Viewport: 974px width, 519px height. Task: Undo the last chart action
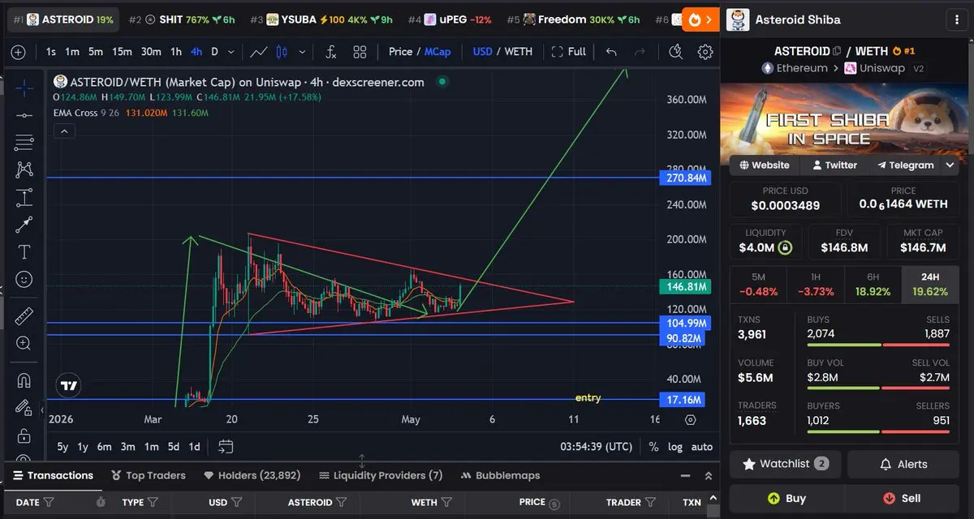611,52
